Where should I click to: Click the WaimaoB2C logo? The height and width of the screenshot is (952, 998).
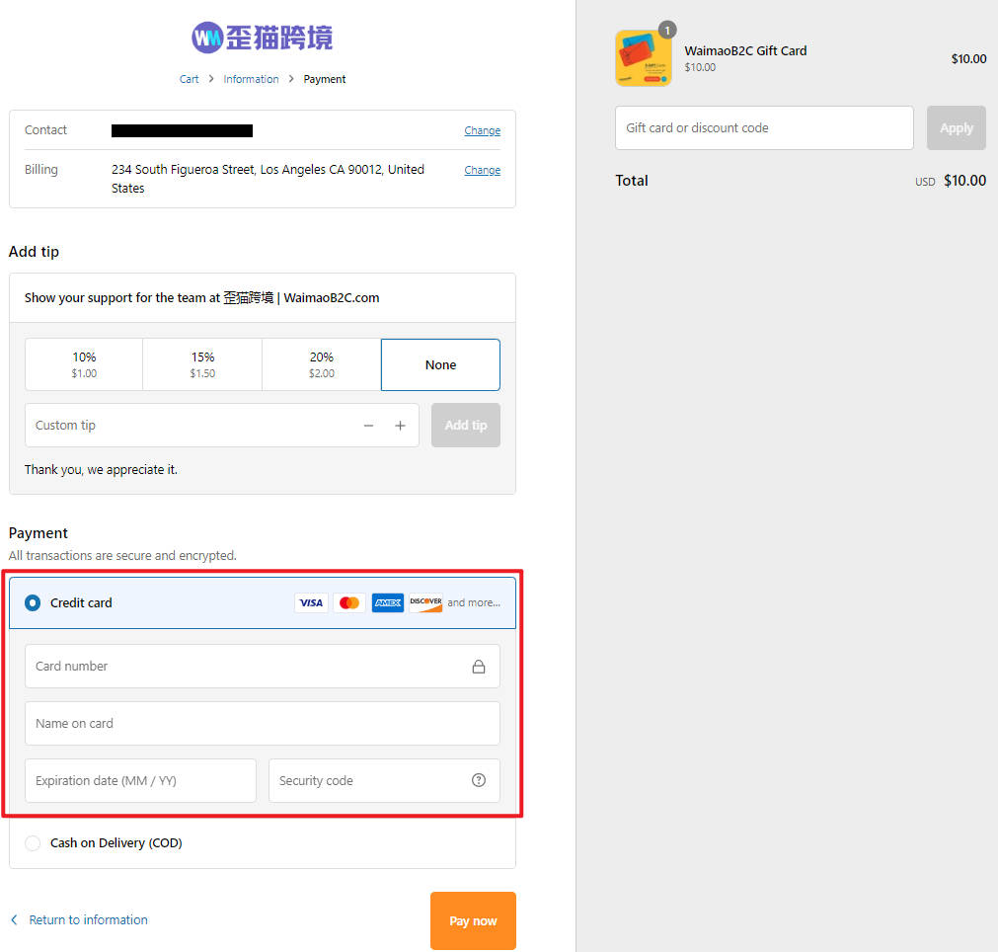click(262, 37)
